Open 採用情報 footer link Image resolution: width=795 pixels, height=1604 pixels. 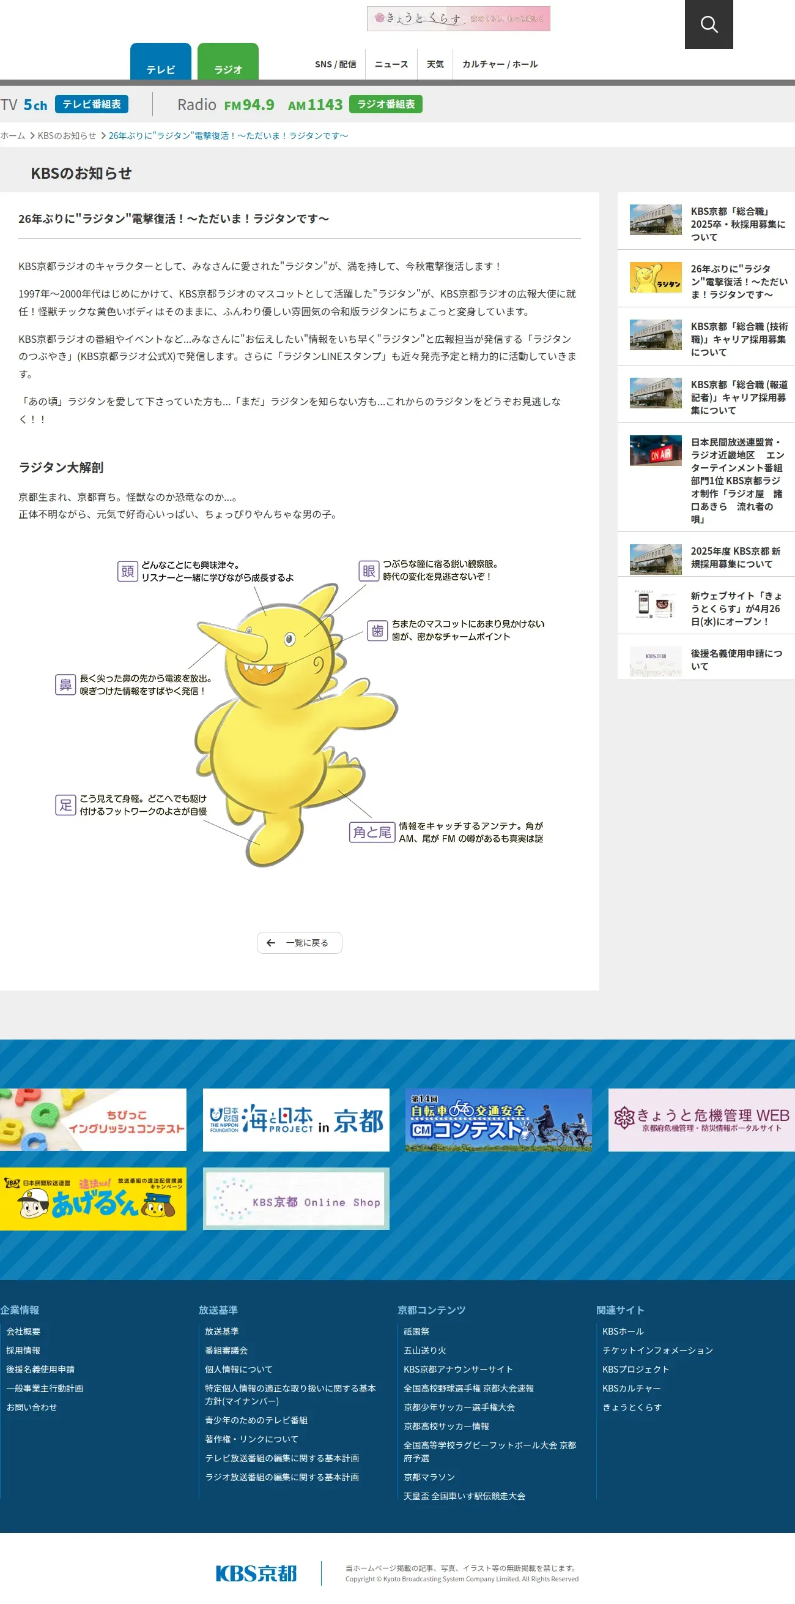point(23,1350)
